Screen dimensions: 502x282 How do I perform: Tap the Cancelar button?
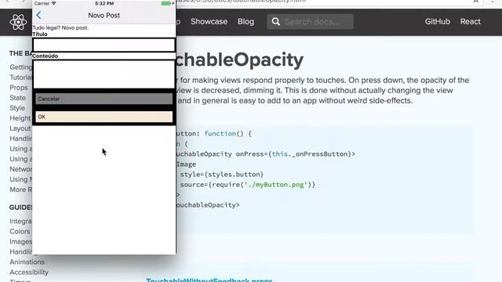coord(104,99)
